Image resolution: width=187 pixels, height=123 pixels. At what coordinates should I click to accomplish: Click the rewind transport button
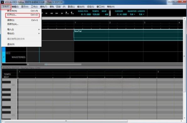tap(51, 13)
